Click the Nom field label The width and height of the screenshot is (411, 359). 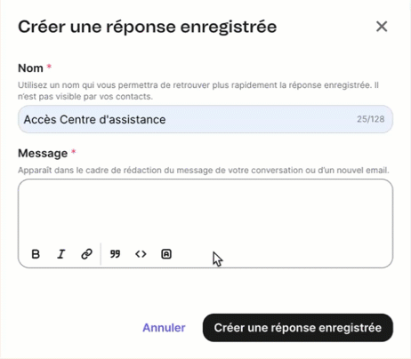pyautogui.click(x=30, y=68)
